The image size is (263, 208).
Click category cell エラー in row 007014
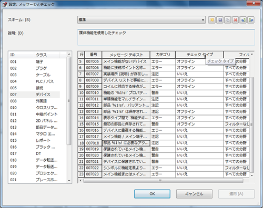(163, 118)
